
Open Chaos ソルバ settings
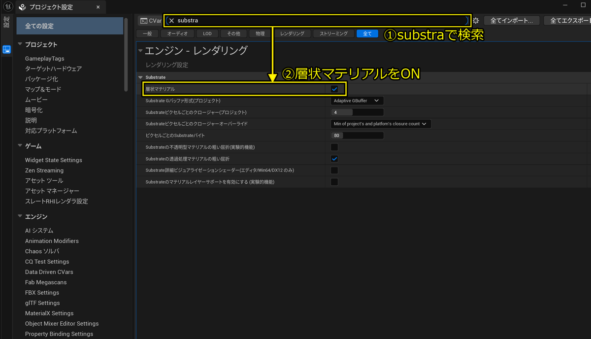[42, 251]
